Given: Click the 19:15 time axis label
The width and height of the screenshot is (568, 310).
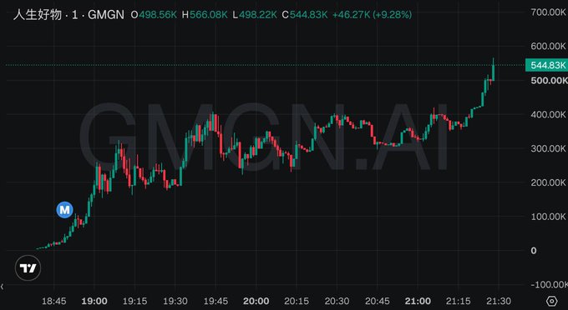Looking at the screenshot, I should 134,301.
